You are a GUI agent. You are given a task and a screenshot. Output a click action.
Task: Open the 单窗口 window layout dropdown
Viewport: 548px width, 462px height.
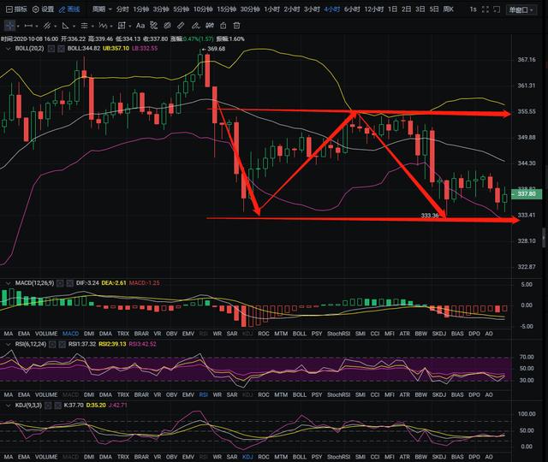[521, 9]
